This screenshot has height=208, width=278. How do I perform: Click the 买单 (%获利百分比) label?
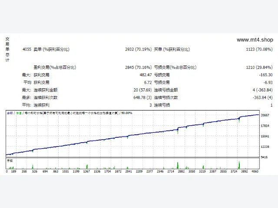pyautogui.click(x=172, y=49)
